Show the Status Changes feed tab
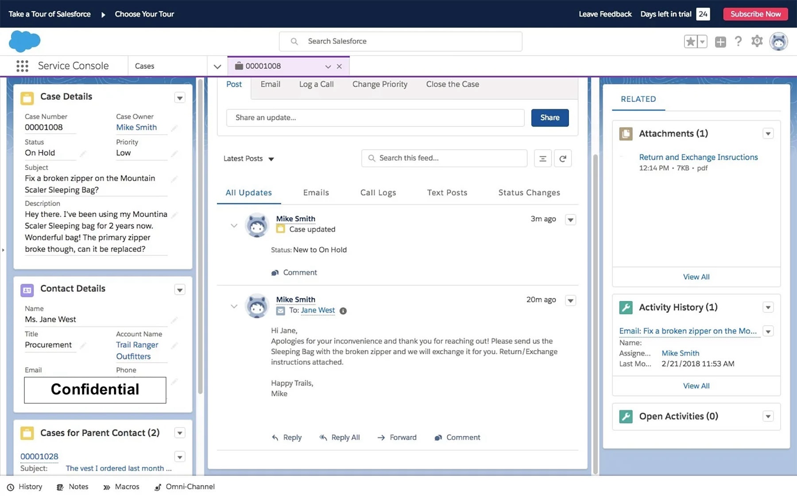797x498 pixels. pyautogui.click(x=529, y=193)
